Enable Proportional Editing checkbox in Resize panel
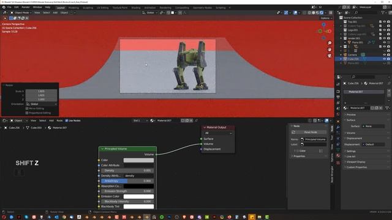This screenshot has height=220, width=392. pyautogui.click(x=27, y=112)
